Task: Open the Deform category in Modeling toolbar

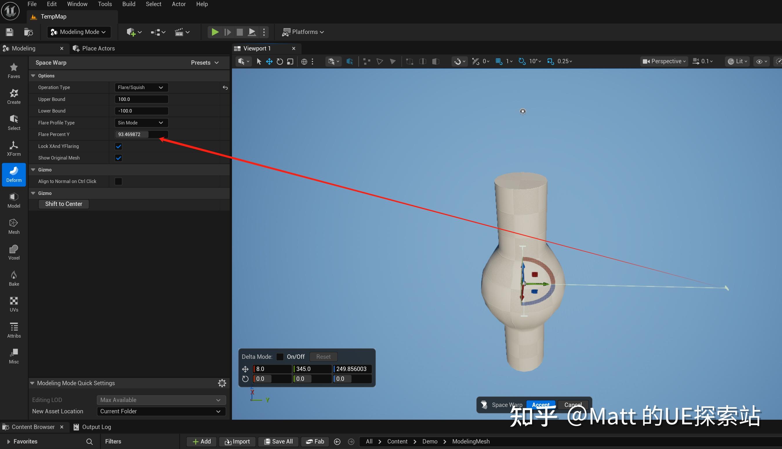Action: tap(14, 174)
